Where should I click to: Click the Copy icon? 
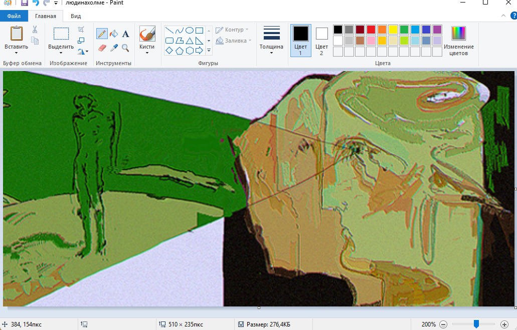pyautogui.click(x=35, y=41)
